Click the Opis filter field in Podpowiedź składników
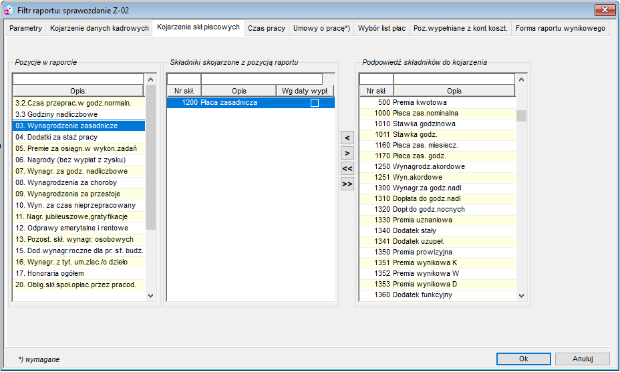Image resolution: width=620 pixels, height=372 pixels. click(454, 79)
